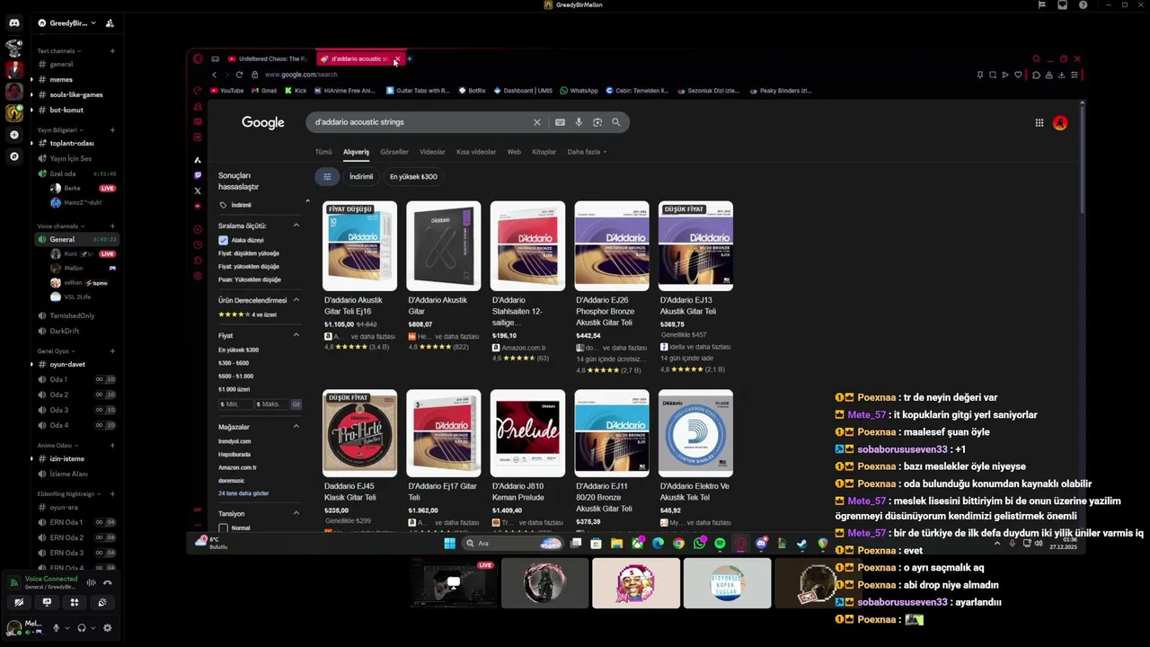Collapse the Mağazalar filter section
This screenshot has height=647, width=1150.
pos(296,427)
